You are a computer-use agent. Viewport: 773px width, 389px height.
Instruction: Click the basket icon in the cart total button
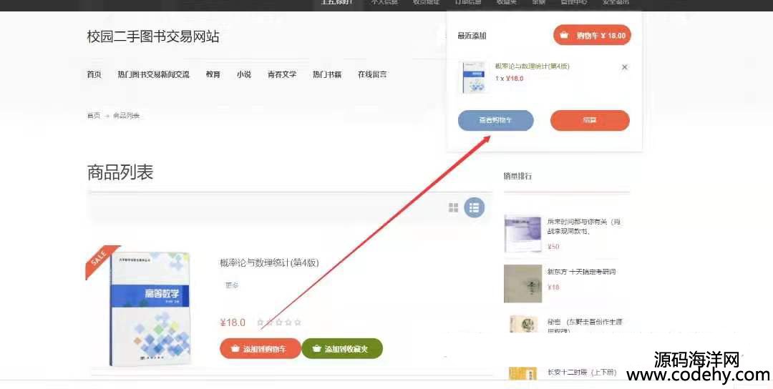[564, 35]
